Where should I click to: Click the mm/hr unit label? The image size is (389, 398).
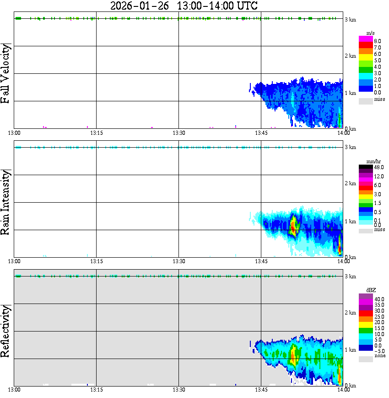pyautogui.click(x=373, y=161)
